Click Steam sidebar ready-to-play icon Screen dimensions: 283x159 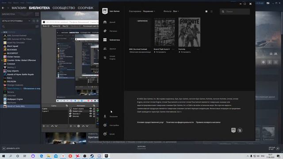pos(38,21)
